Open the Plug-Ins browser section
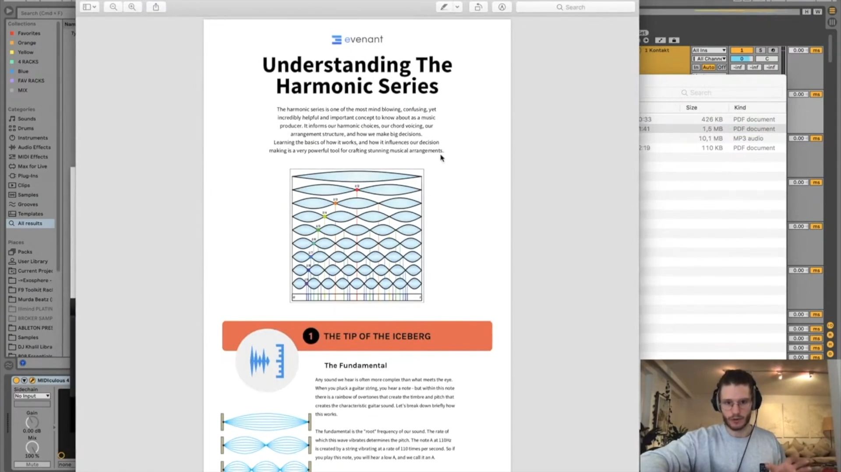The height and width of the screenshot is (472, 841). [27, 176]
